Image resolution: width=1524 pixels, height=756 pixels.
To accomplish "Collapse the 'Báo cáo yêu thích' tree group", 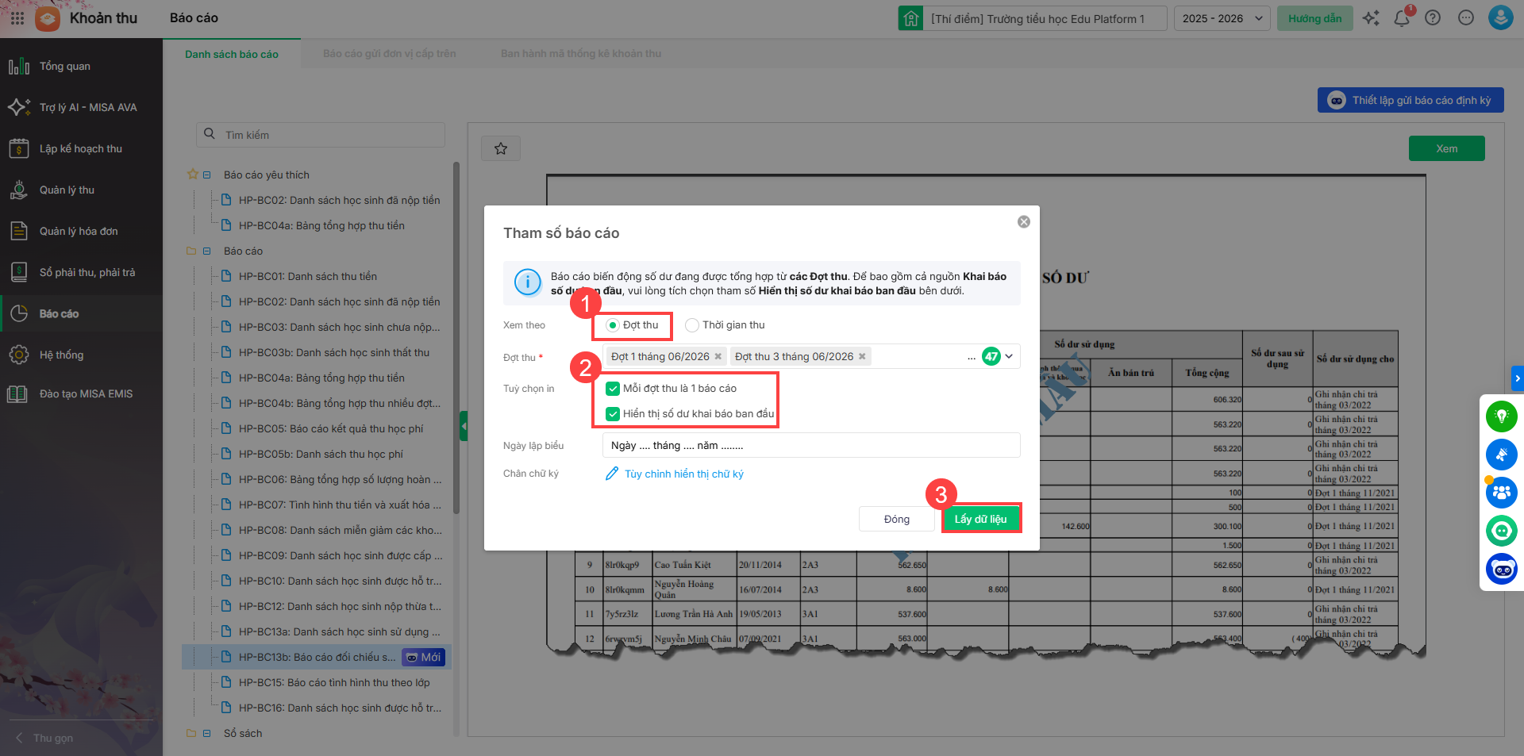I will click(206, 175).
